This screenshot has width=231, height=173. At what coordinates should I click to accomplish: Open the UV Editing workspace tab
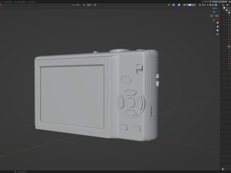tap(31, 2)
